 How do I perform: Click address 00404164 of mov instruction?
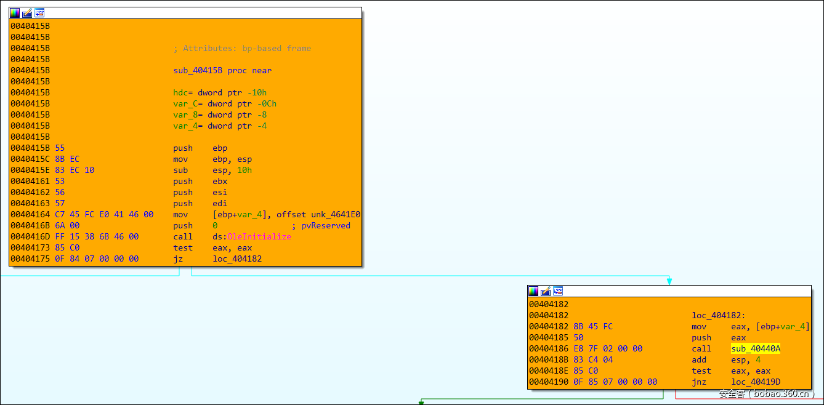click(x=30, y=215)
